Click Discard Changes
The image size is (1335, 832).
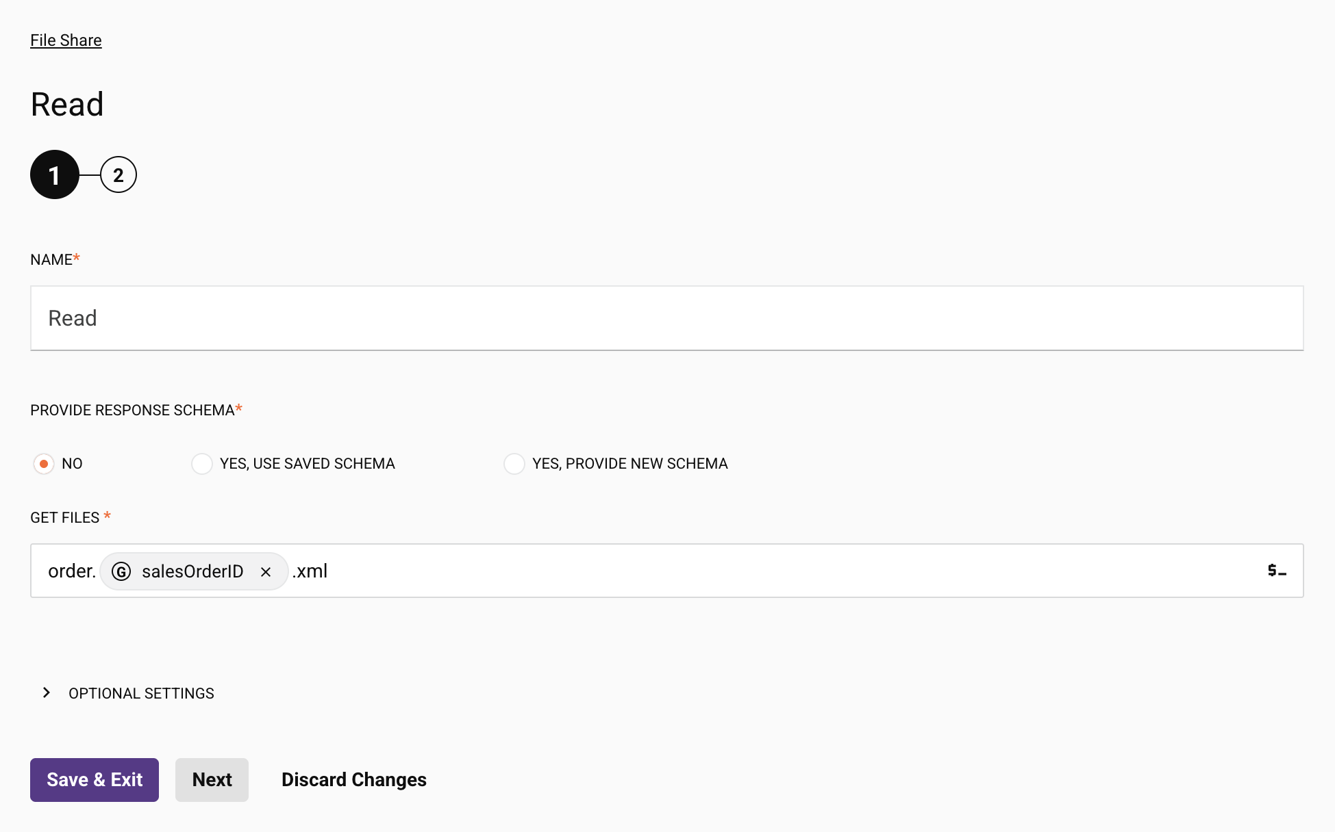[x=353, y=779]
